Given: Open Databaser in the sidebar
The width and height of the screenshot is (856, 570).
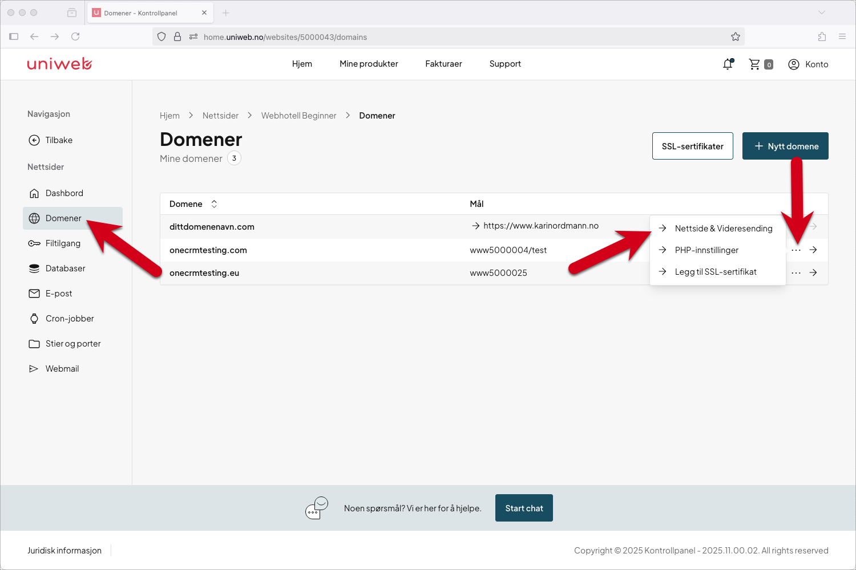Looking at the screenshot, I should [x=64, y=268].
